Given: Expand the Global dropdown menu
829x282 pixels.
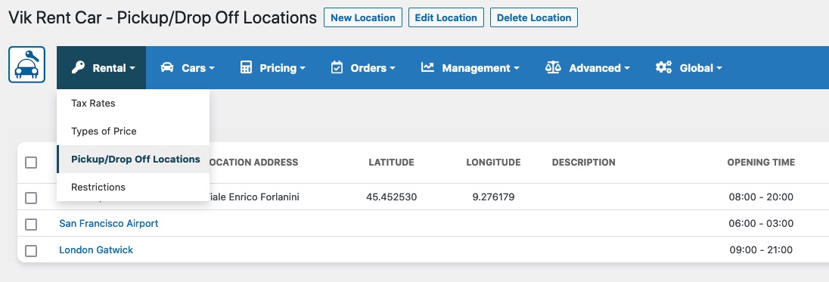Looking at the screenshot, I should [689, 67].
